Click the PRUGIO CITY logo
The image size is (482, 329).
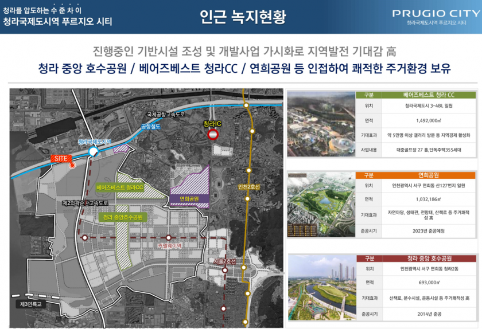(436, 14)
